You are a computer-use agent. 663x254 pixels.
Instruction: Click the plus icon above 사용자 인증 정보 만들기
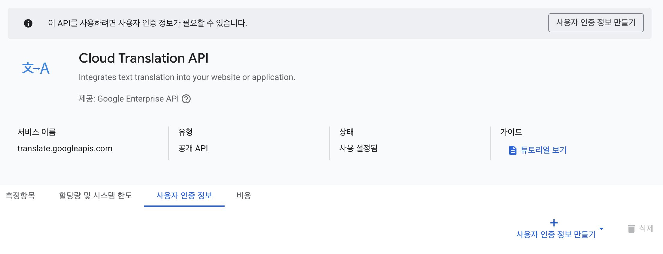pos(554,223)
